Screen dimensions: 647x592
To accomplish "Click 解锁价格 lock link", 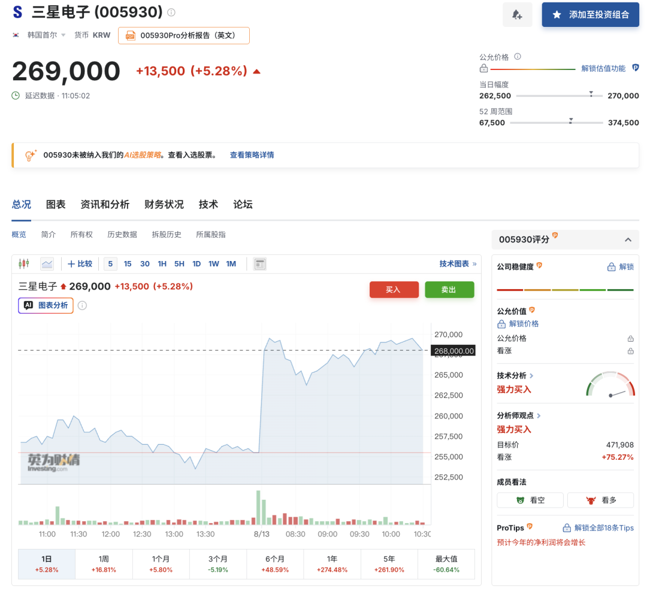I will click(x=518, y=324).
